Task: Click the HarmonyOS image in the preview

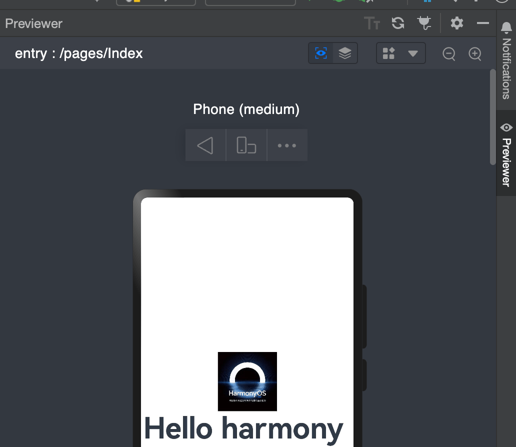Action: [247, 381]
